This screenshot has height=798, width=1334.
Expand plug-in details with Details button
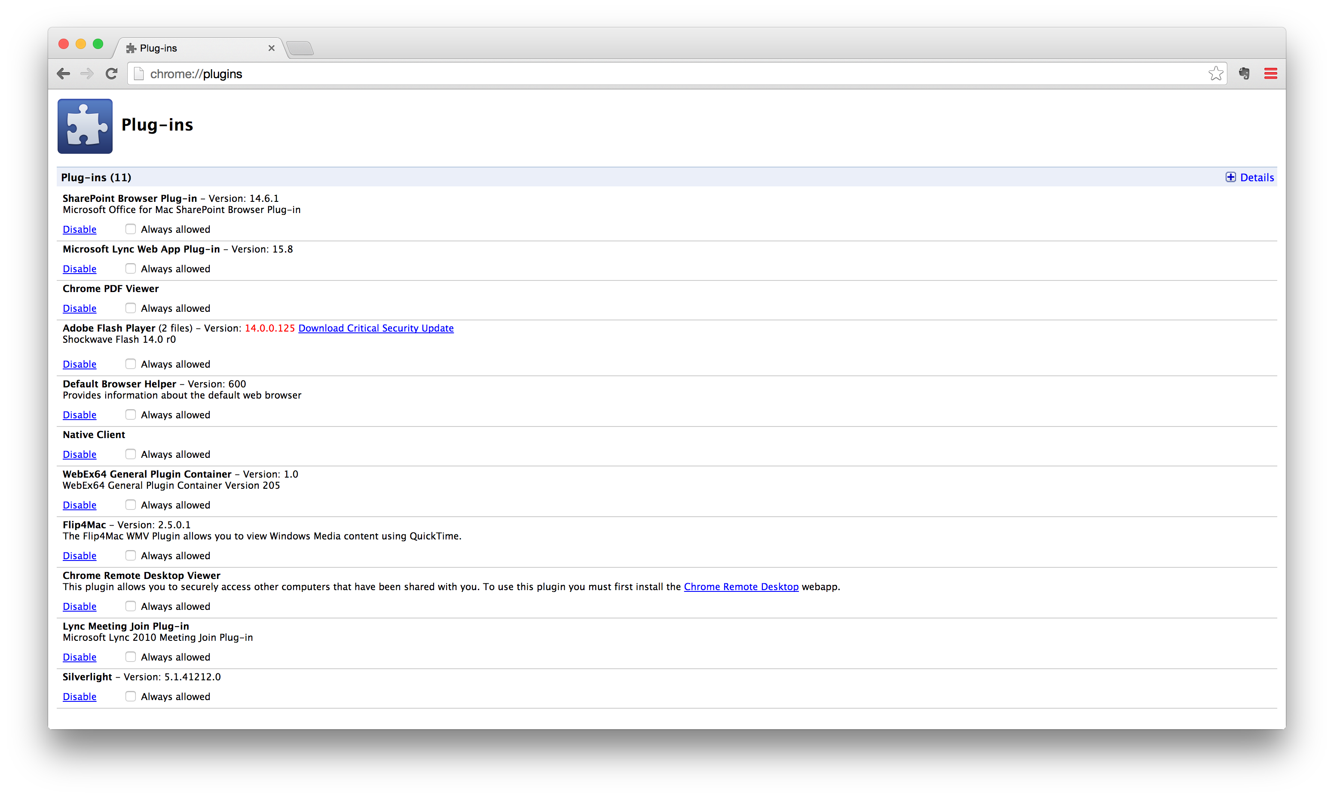(1249, 177)
